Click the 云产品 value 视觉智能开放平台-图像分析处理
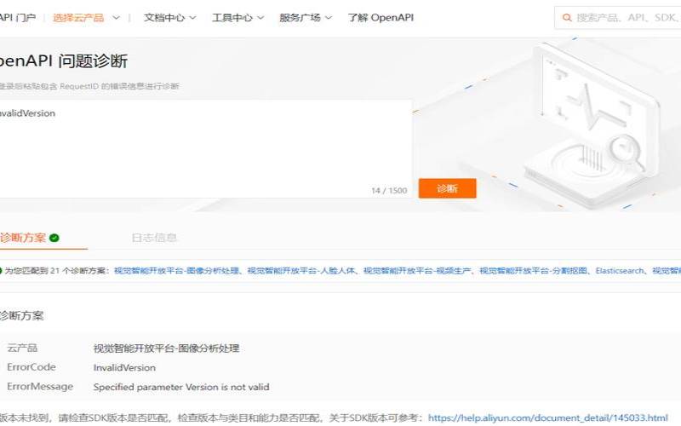Viewport: 681px width, 426px height. 166,348
